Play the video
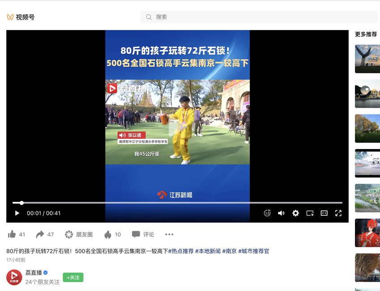This screenshot has height=291, width=380. coord(17,213)
